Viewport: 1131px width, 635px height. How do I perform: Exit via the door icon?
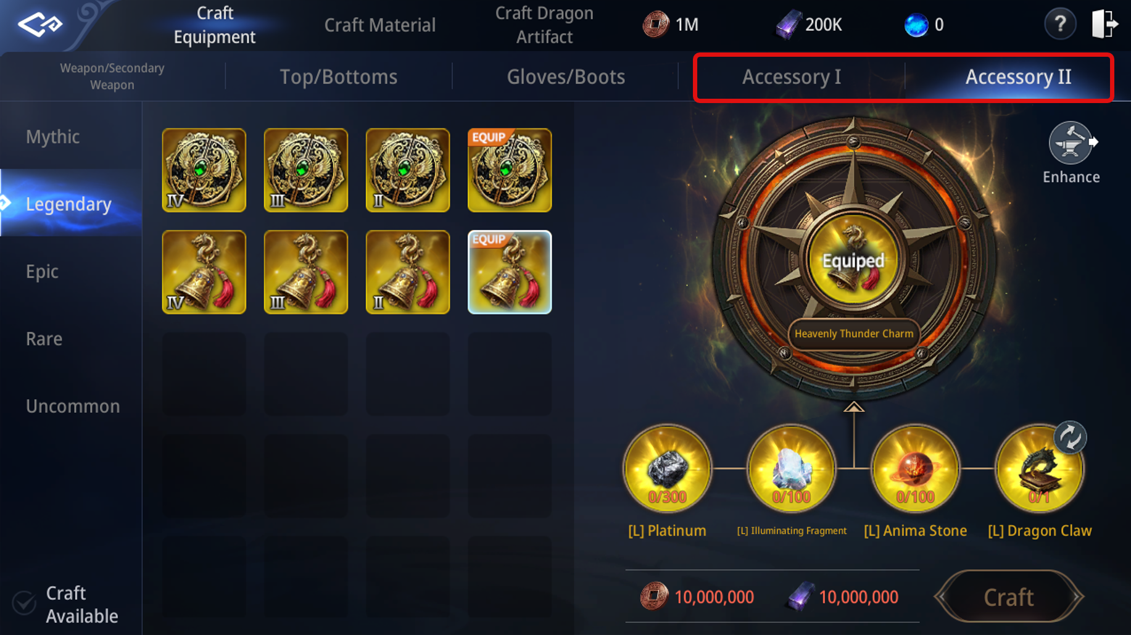click(x=1104, y=24)
